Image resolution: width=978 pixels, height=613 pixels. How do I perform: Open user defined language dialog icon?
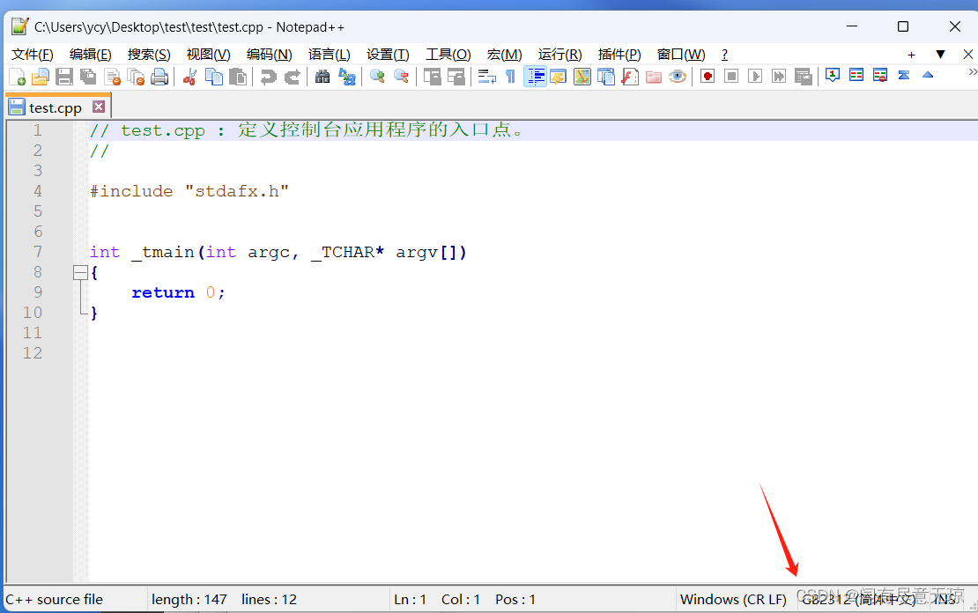(559, 77)
